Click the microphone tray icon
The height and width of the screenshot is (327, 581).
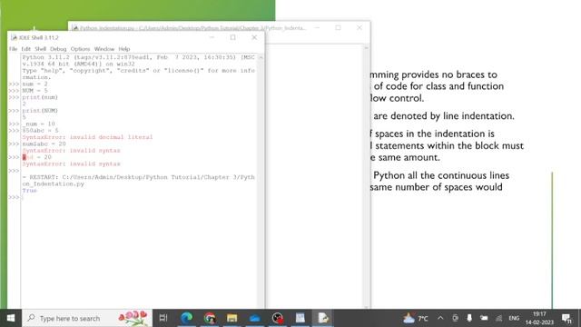click(469, 318)
